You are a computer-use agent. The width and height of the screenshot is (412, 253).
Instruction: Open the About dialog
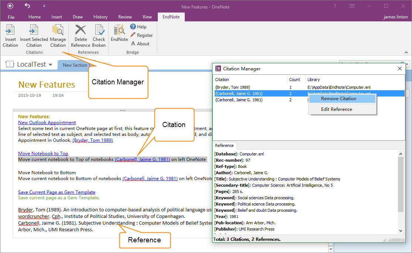coord(140,44)
